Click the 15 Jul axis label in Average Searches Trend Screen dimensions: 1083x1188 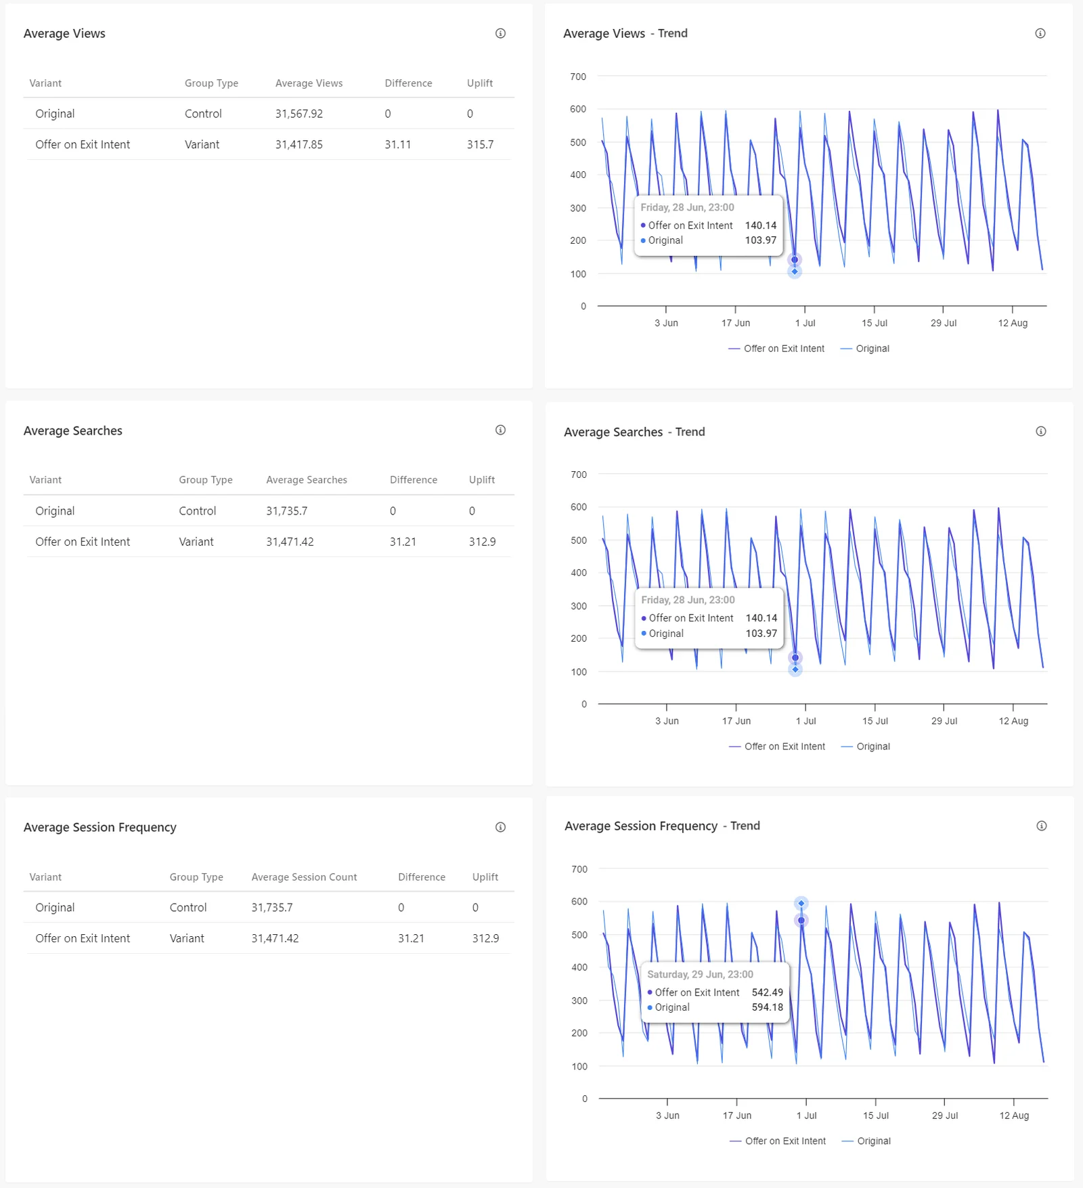click(x=875, y=721)
